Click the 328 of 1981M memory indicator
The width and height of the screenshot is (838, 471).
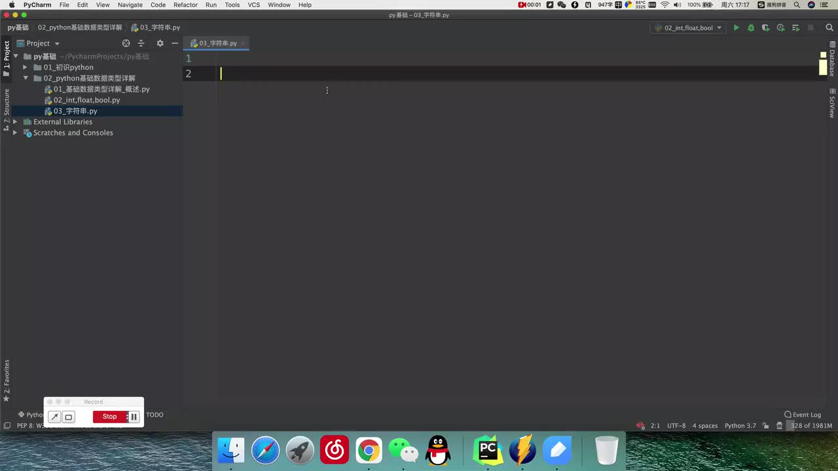pos(811,426)
